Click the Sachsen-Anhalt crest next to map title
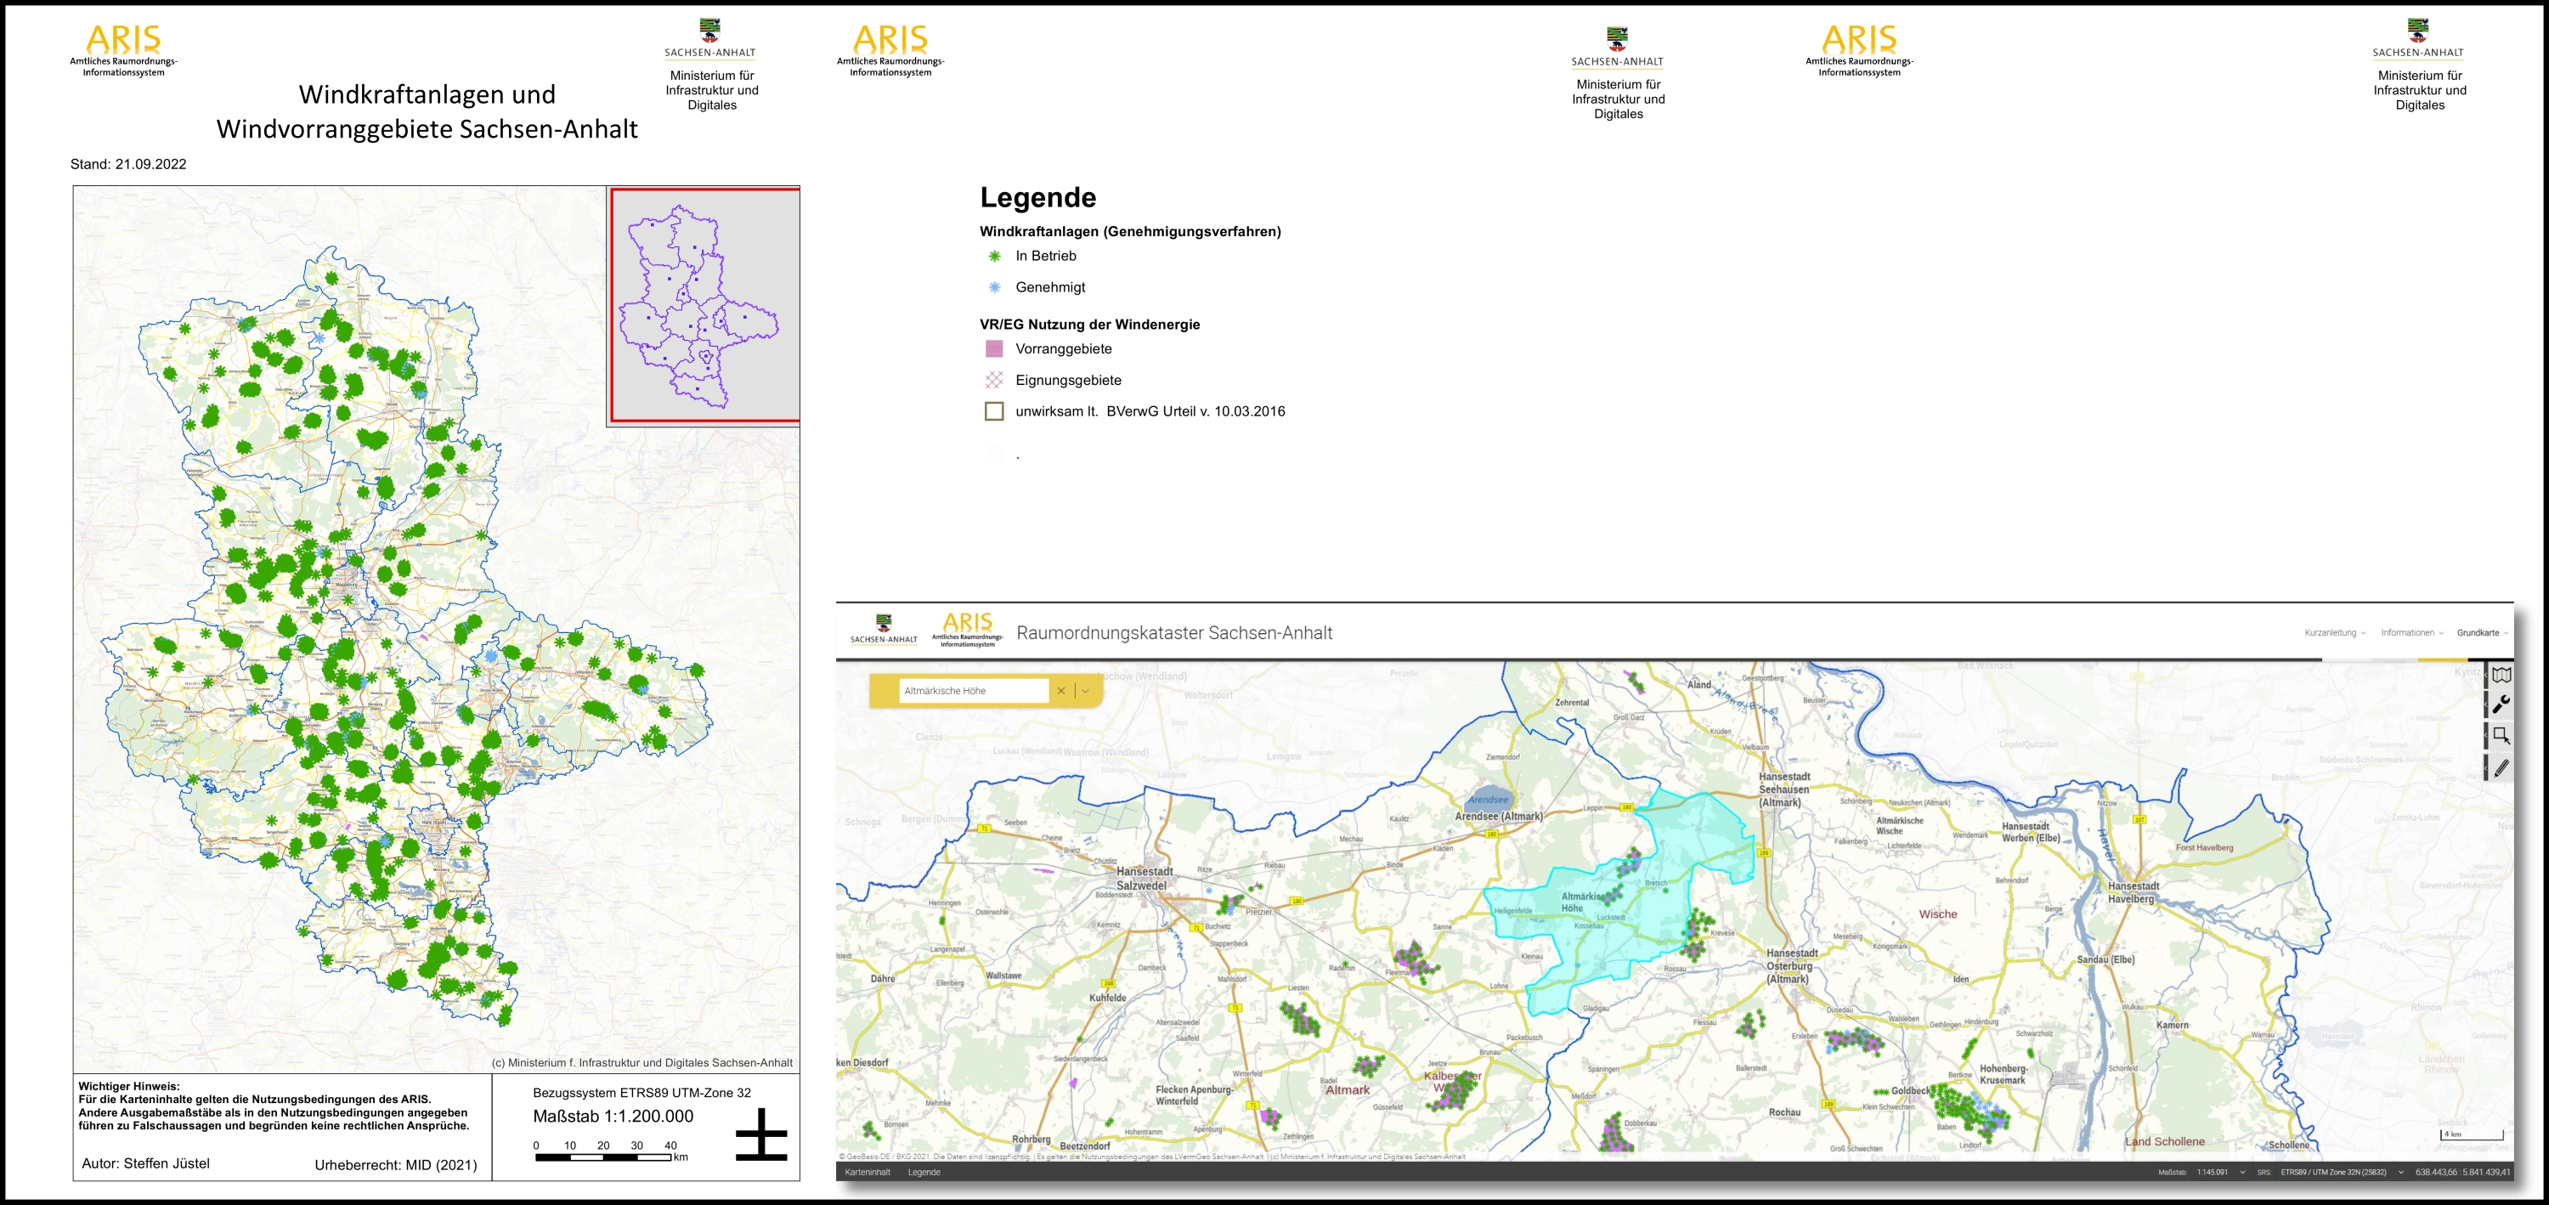 click(x=710, y=37)
